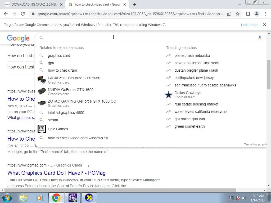
Task: Click 'Report inappropriate' predictions link
Action: pyautogui.click(x=255, y=144)
